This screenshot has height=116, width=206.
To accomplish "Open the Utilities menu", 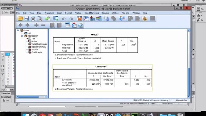I will pyautogui.click(x=115, y=13).
